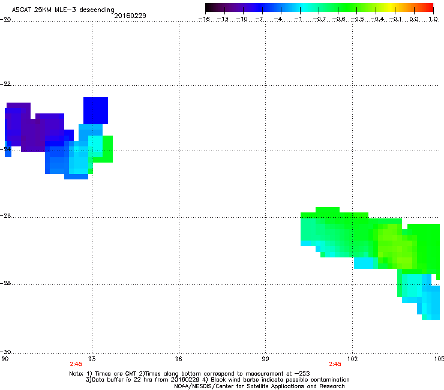Click latitude label '-30' on the left axis

point(5,352)
